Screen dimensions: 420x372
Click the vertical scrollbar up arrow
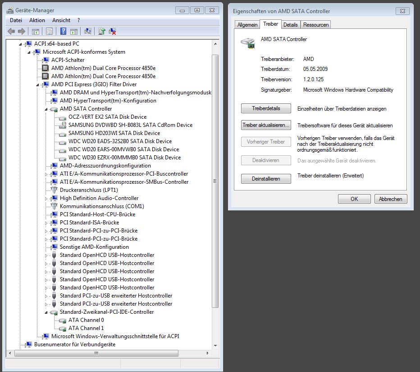coord(215,44)
